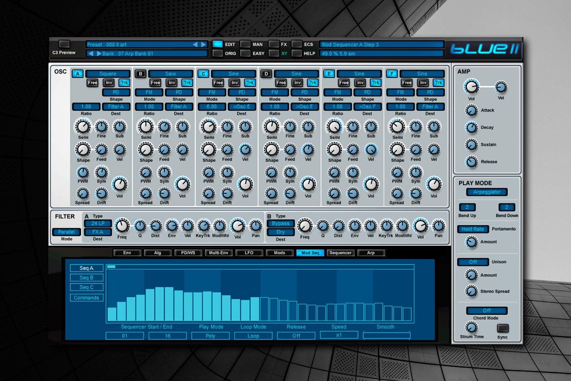
Task: Enable Oscillator D with the D button
Action: pos(266,73)
